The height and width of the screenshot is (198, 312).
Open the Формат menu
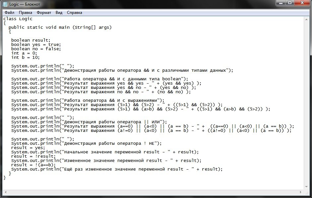pos(44,13)
